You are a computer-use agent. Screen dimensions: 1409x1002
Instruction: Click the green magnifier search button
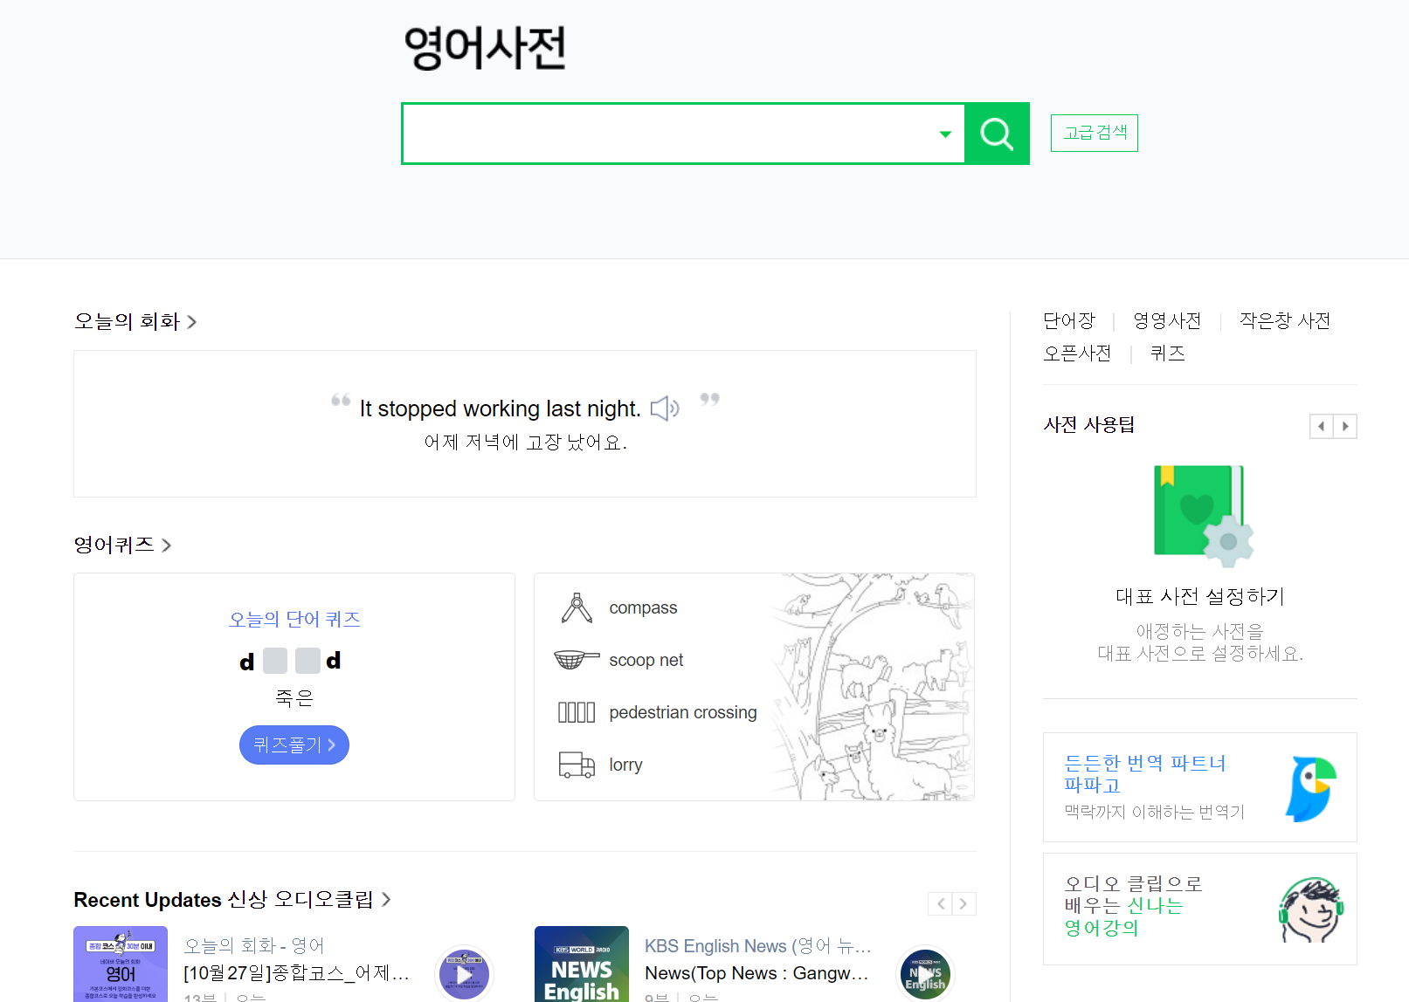point(997,134)
